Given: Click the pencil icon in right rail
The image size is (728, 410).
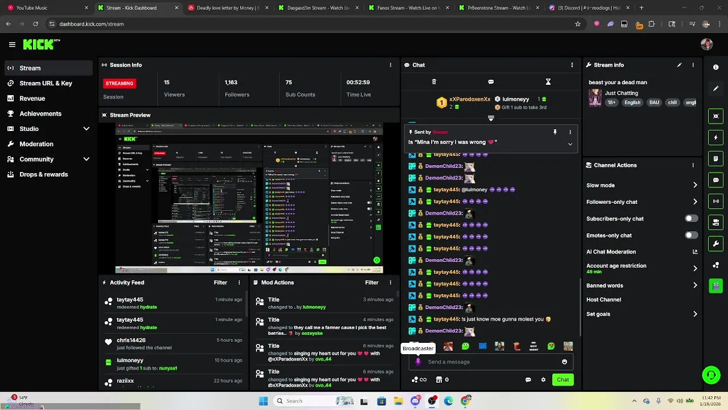Looking at the screenshot, I should point(715,89).
